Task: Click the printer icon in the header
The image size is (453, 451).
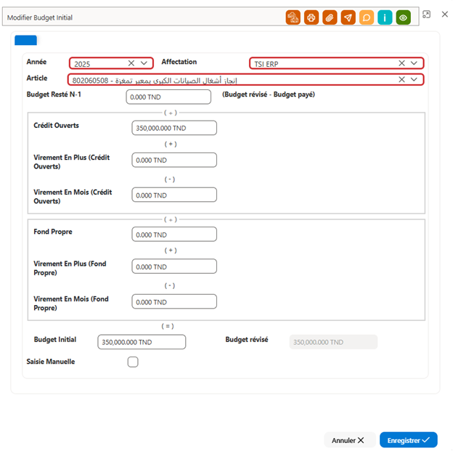Action: pyautogui.click(x=311, y=17)
